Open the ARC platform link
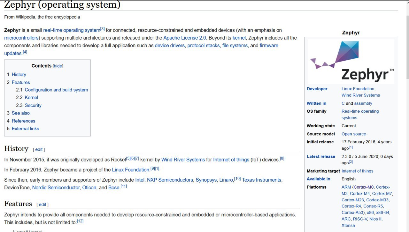The image size is (409, 232). point(346,219)
